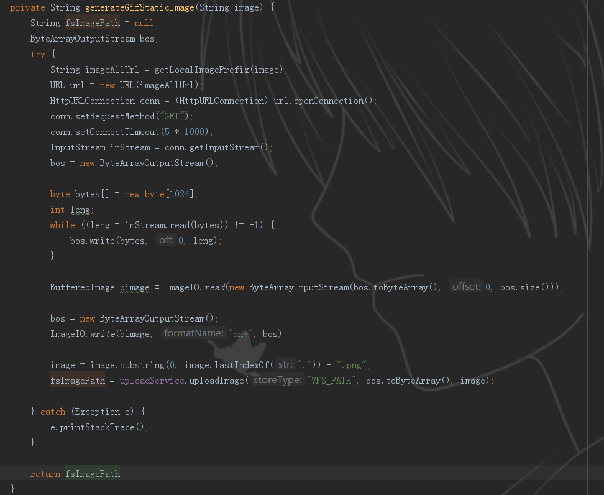Click the printStackTrace call
This screenshot has height=495, width=604.
click(x=97, y=427)
